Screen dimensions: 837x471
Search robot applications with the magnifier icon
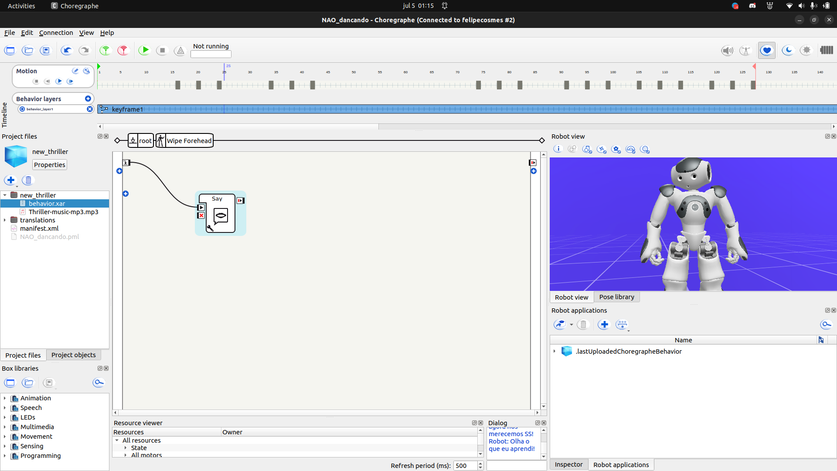(826, 324)
